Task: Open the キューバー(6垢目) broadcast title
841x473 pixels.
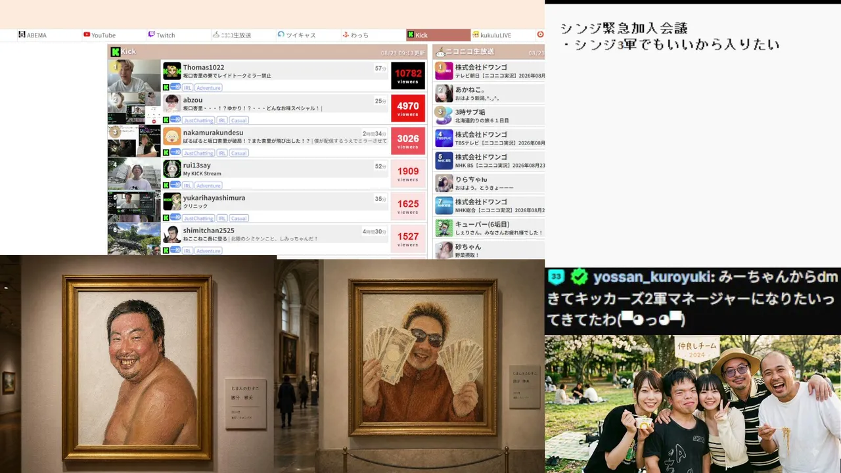Action: click(499, 233)
